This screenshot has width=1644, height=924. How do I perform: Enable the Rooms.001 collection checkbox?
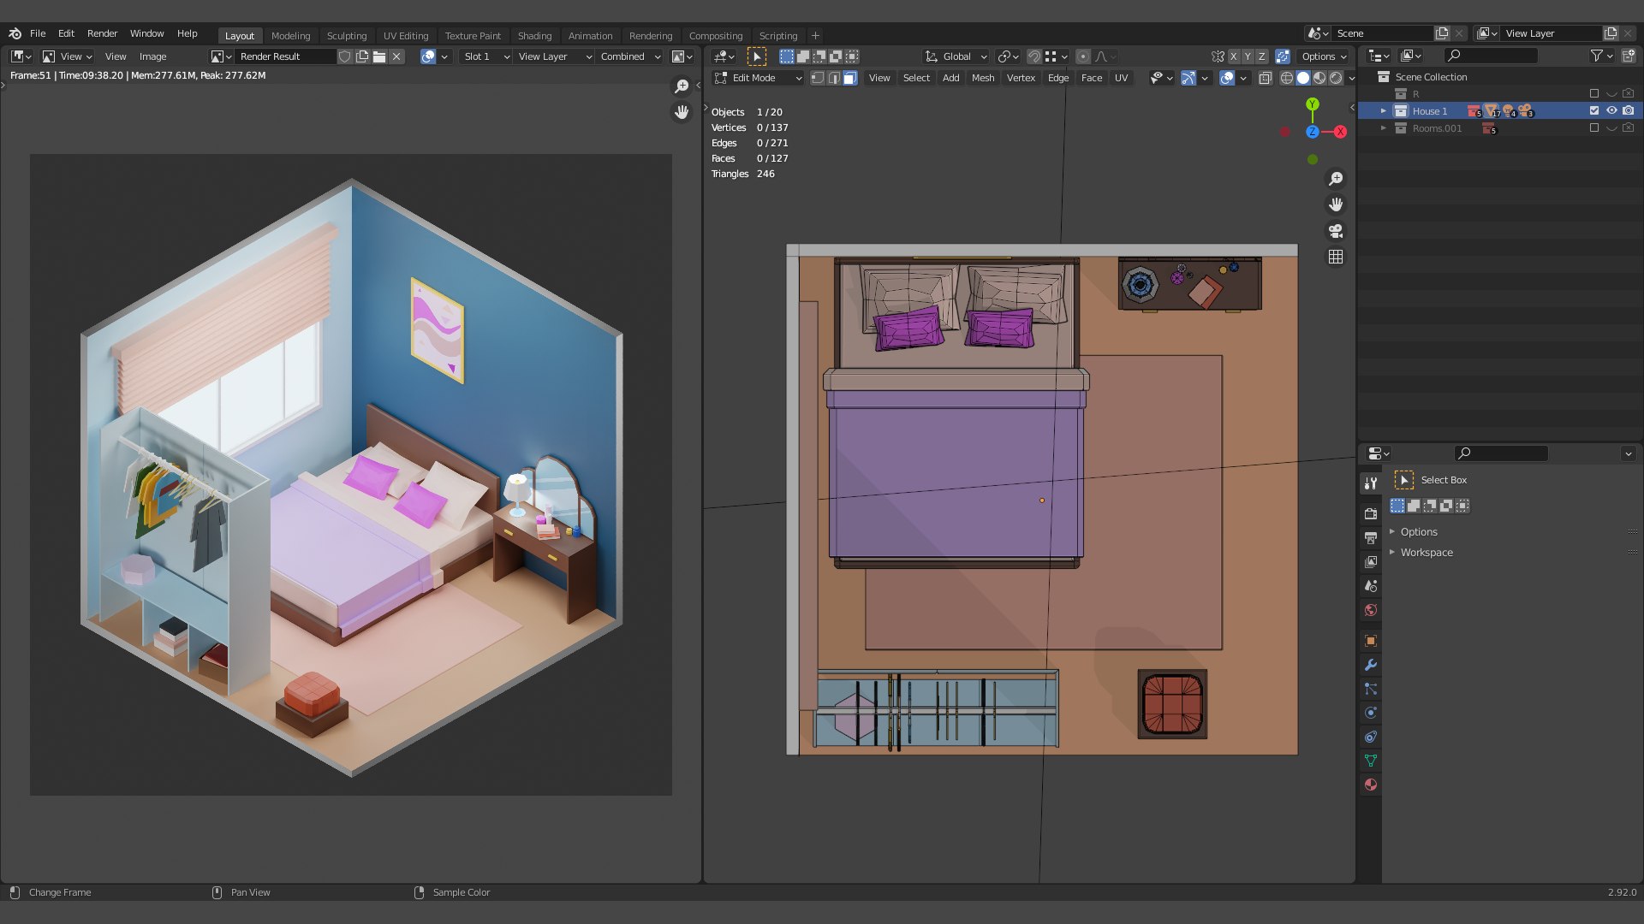pos(1594,128)
